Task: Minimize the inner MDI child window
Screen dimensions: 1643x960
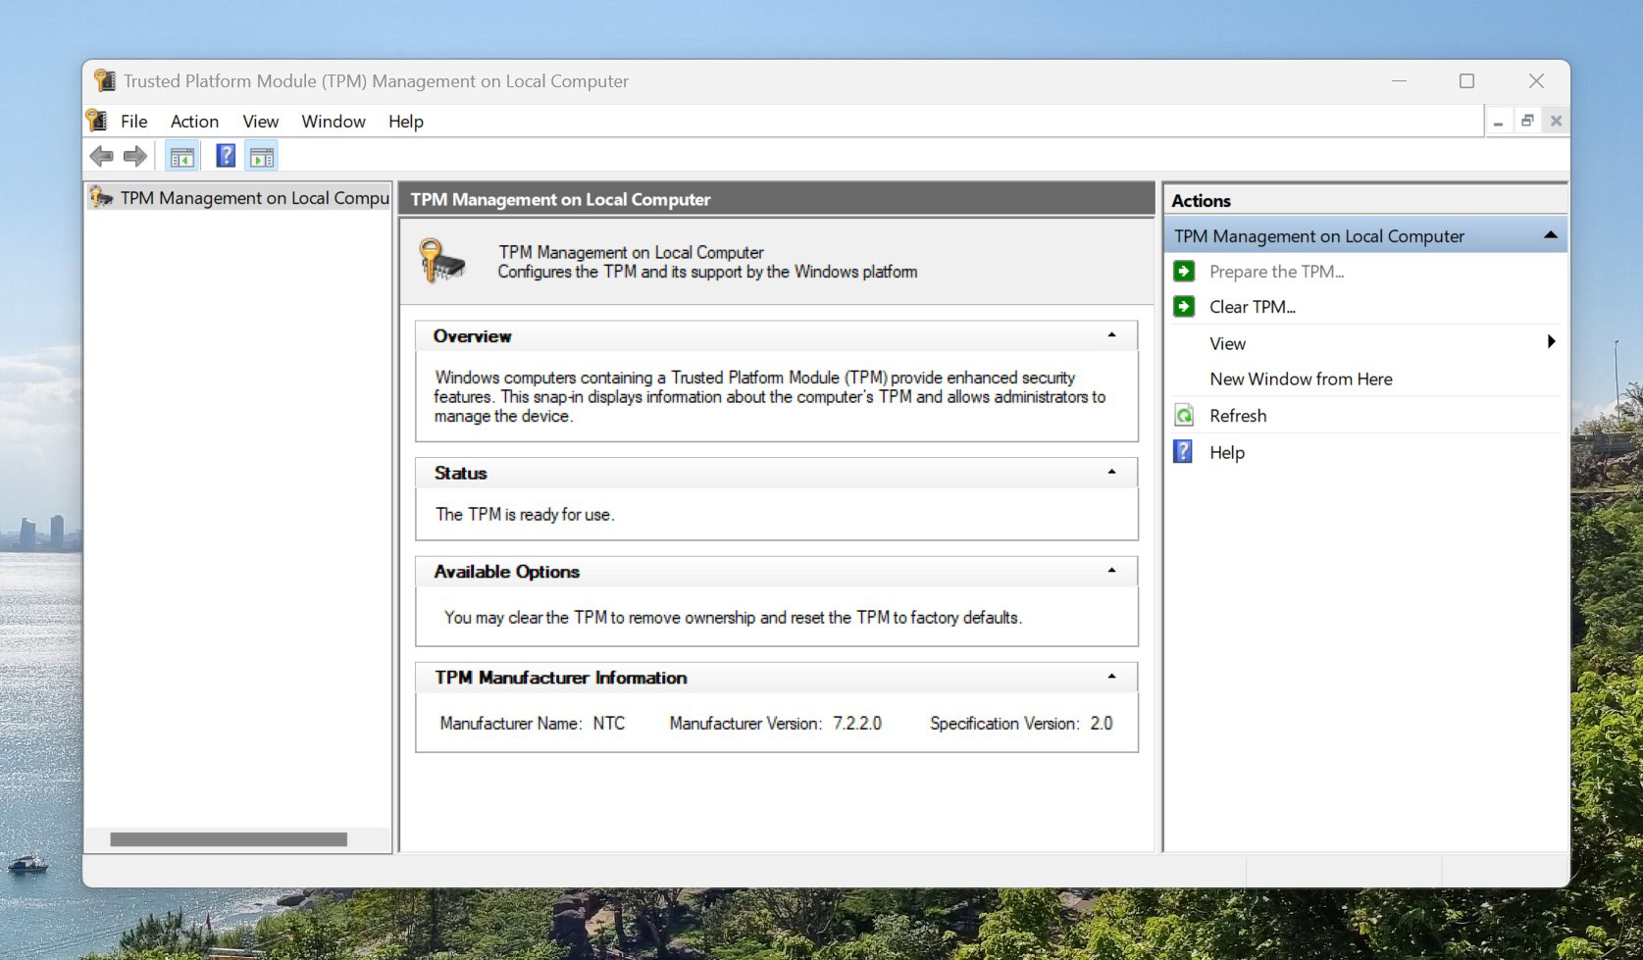Action: pyautogui.click(x=1498, y=122)
